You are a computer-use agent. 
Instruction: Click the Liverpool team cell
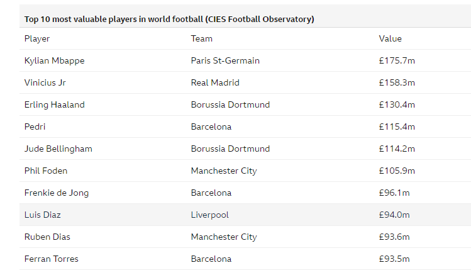point(210,215)
